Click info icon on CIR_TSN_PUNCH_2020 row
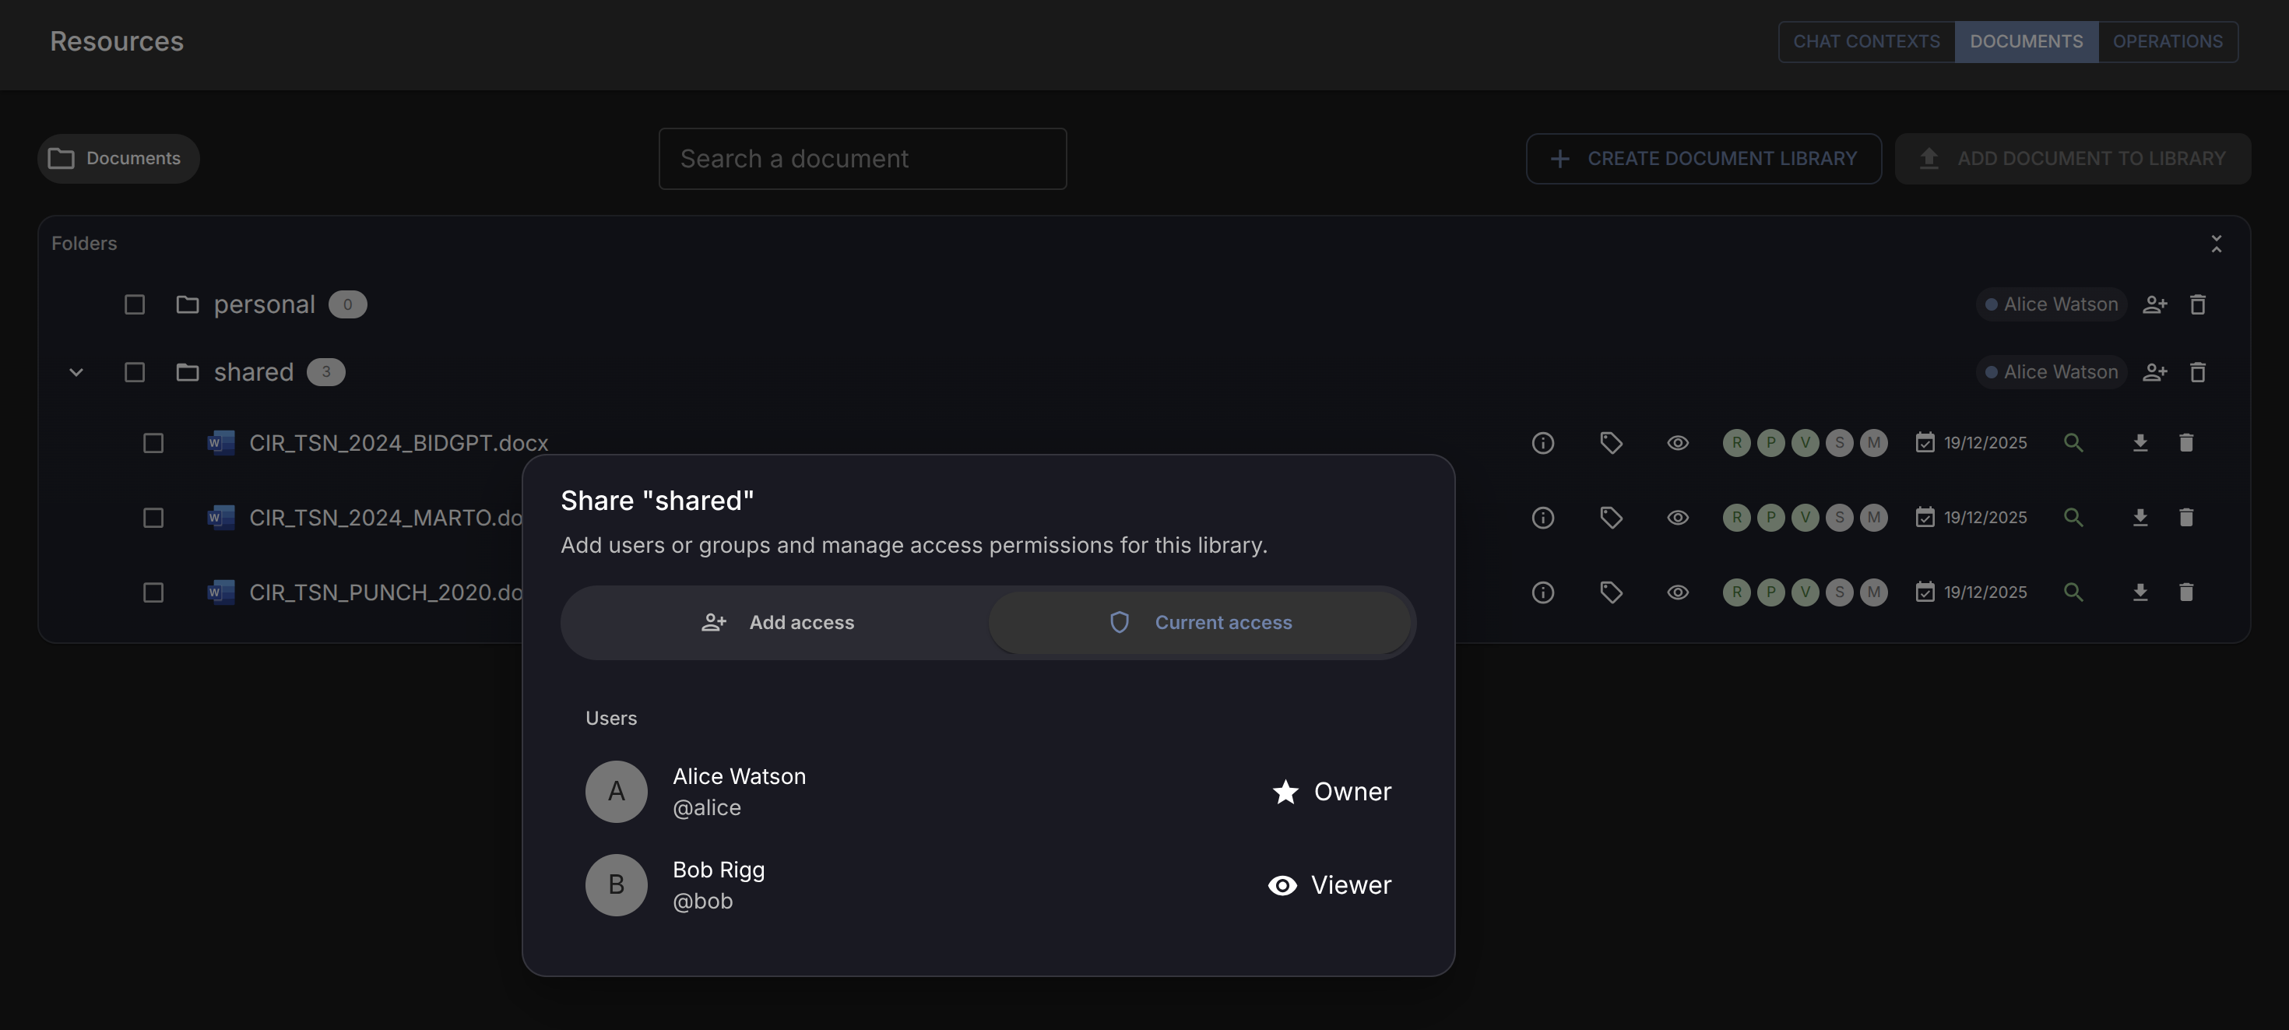This screenshot has height=1030, width=2289. (x=1542, y=592)
